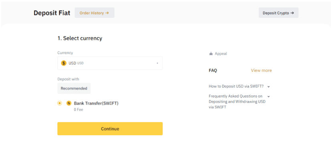331x154 pixels.
Task: Open the Order History page
Action: [95, 13]
